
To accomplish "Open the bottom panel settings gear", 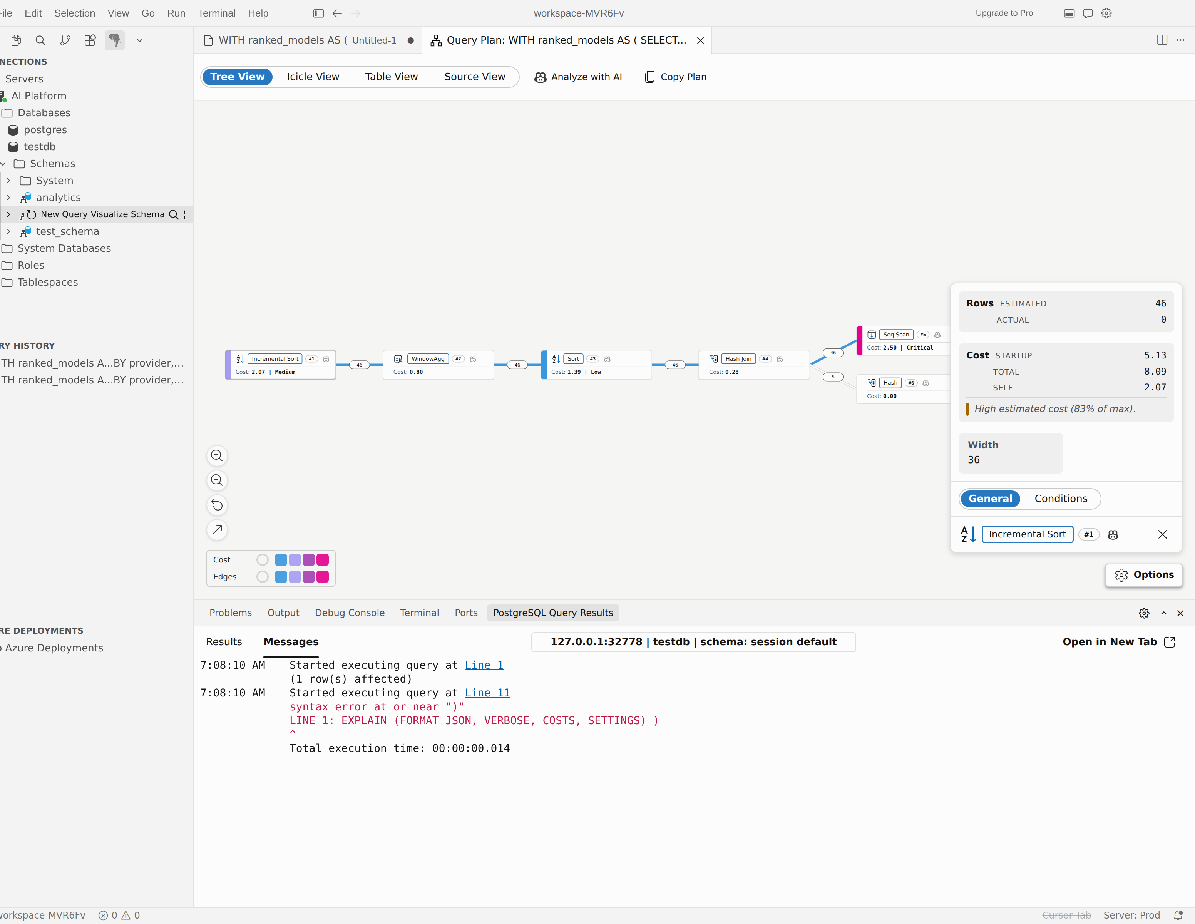I will click(x=1144, y=613).
